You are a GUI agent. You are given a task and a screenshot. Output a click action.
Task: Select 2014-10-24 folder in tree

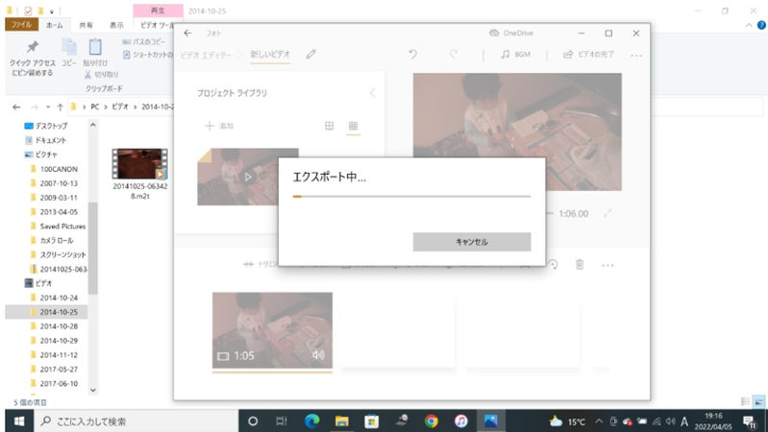pyautogui.click(x=54, y=298)
